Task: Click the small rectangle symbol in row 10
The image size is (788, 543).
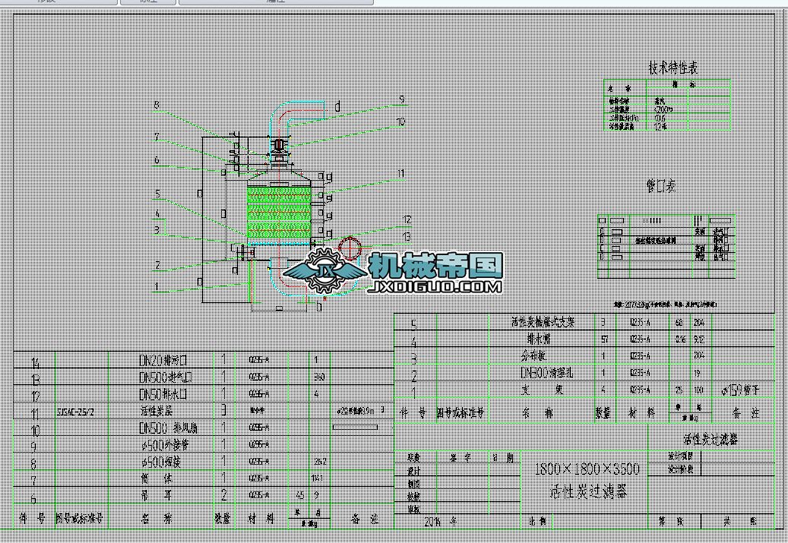Action: pos(354,428)
